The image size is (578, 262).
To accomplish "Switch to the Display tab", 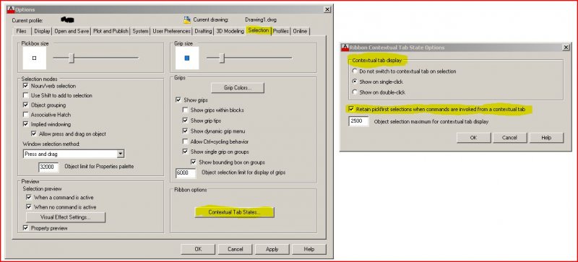I will click(42, 31).
